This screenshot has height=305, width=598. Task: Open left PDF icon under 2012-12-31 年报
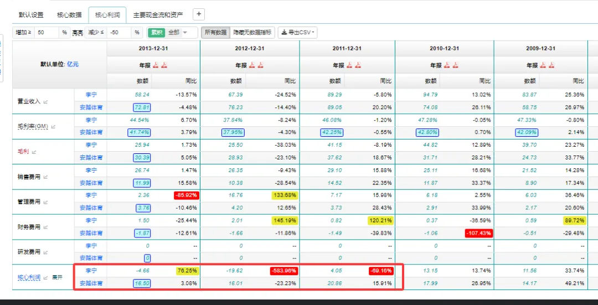(252, 65)
